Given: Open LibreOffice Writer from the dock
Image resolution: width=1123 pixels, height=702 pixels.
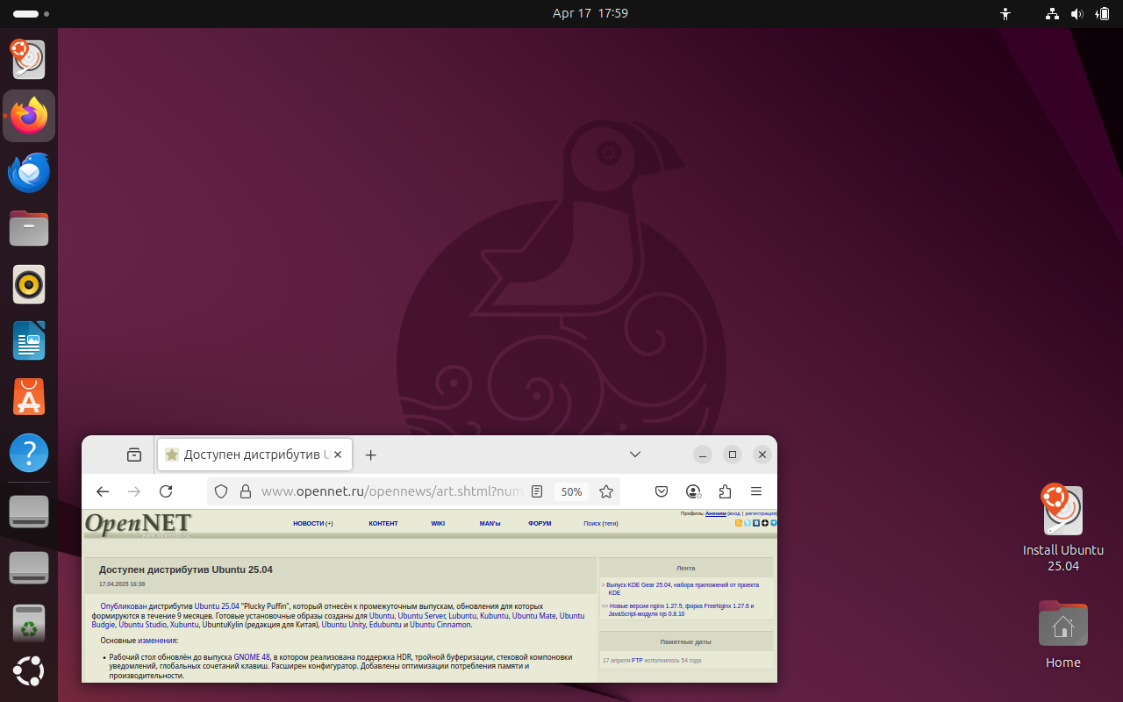Looking at the screenshot, I should pyautogui.click(x=29, y=341).
